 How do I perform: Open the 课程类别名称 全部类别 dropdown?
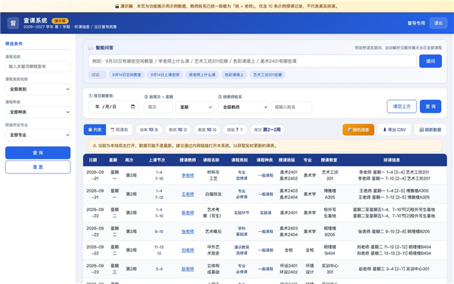click(38, 89)
